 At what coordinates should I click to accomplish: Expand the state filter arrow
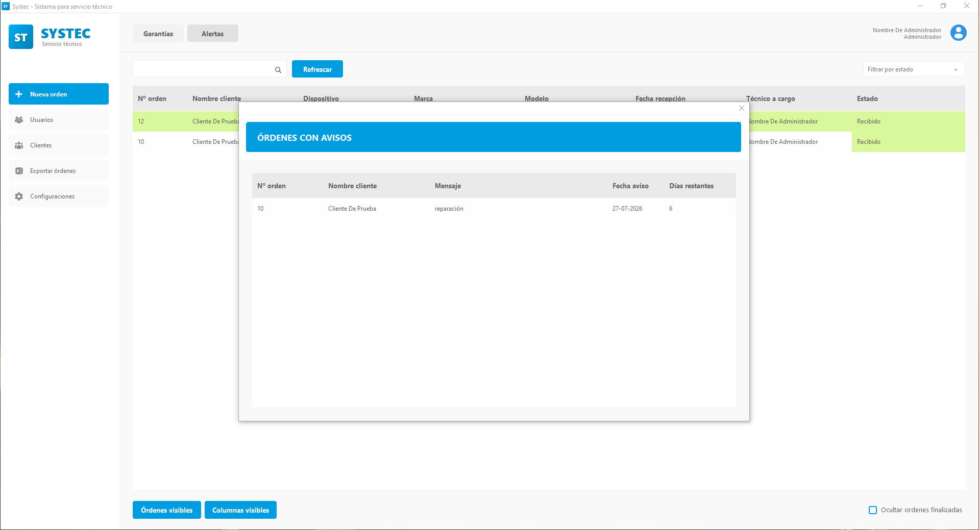[956, 70]
